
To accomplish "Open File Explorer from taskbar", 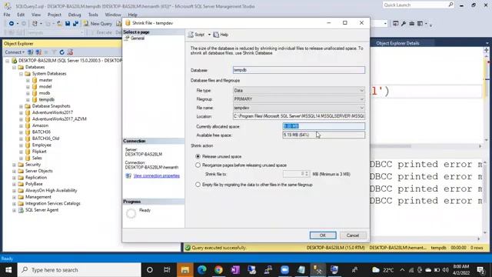I will click(184, 270).
